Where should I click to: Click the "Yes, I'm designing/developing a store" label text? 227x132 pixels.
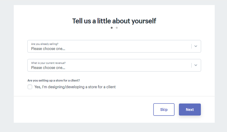coord(75,87)
